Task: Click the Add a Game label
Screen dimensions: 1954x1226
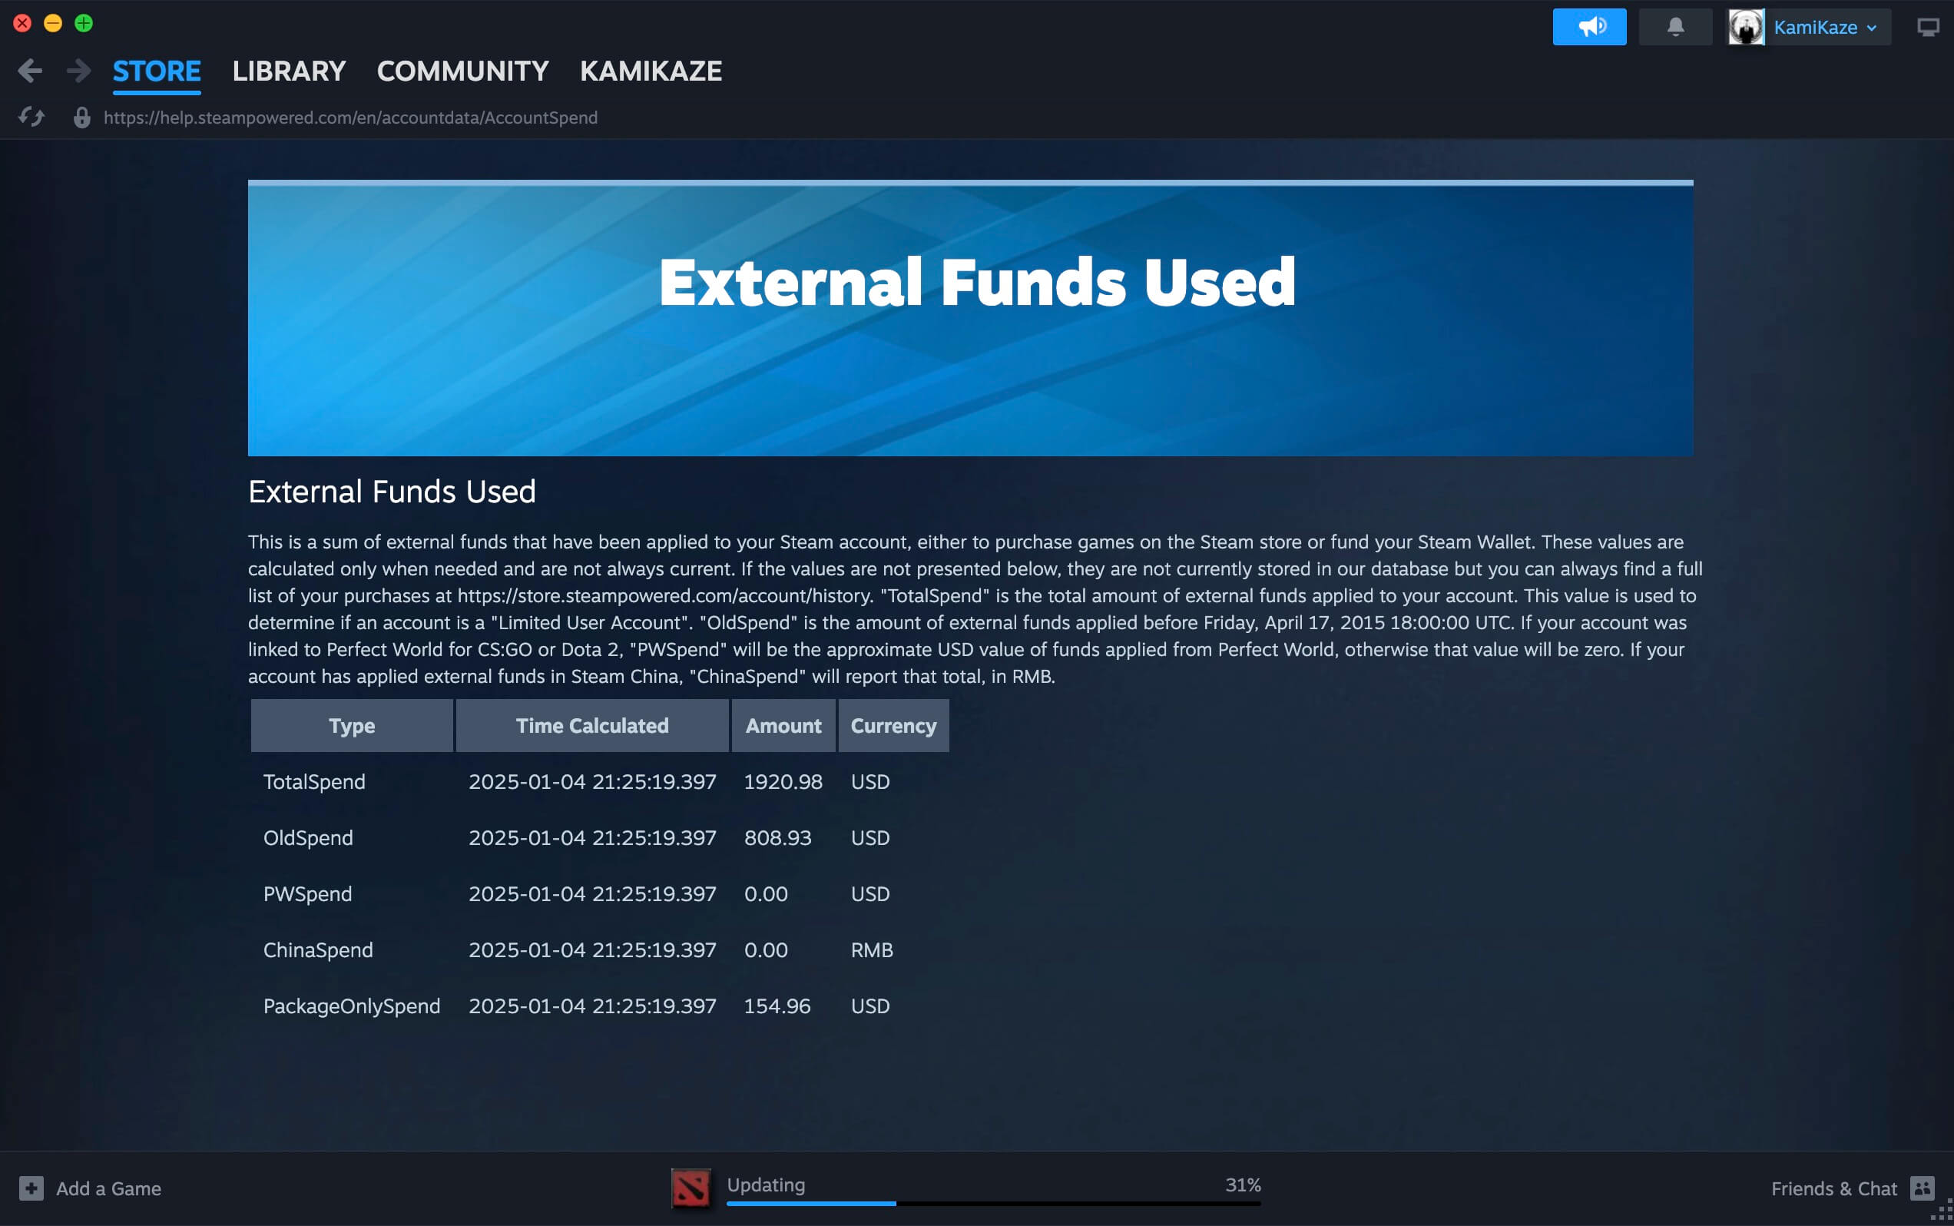Action: tap(108, 1188)
